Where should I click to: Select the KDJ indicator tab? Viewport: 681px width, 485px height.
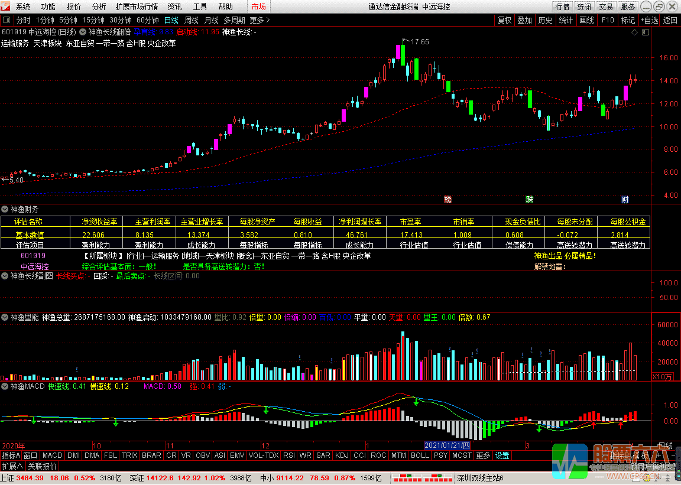(x=342, y=455)
